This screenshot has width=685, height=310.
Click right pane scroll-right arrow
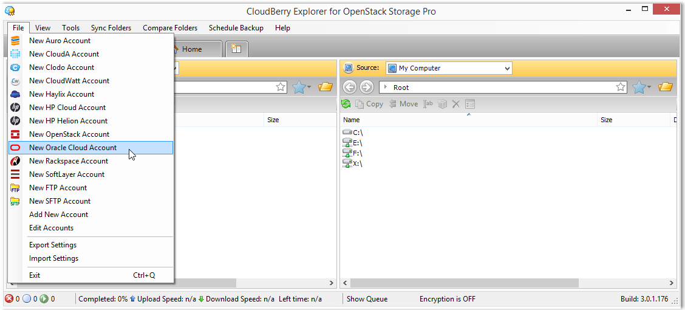tap(672, 283)
